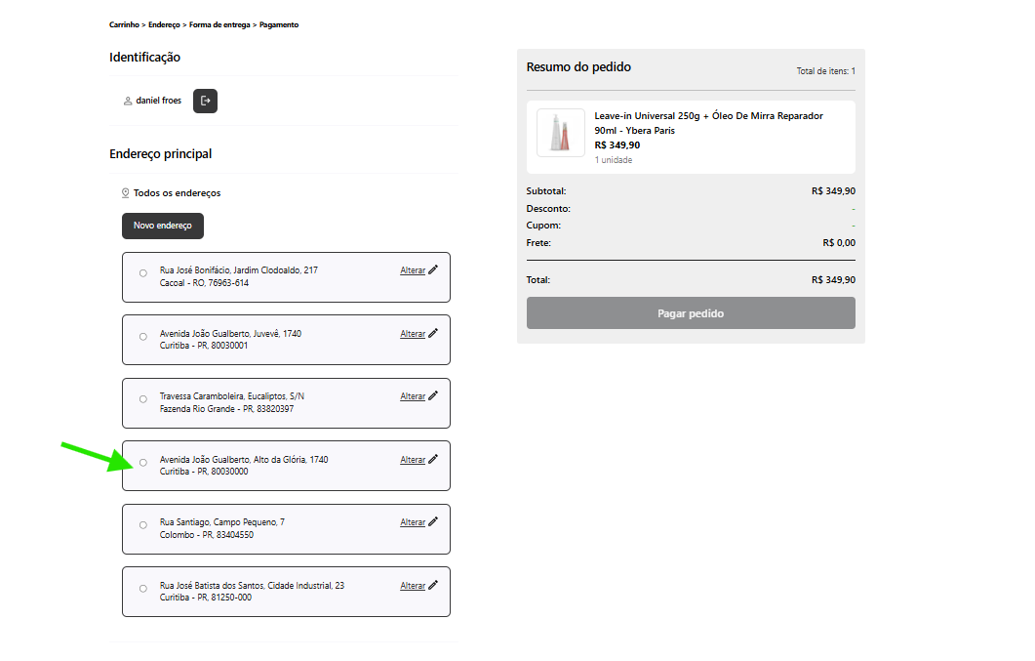
Task: Click the Colombo - PR, 83404550 text
Action: pyautogui.click(x=207, y=535)
